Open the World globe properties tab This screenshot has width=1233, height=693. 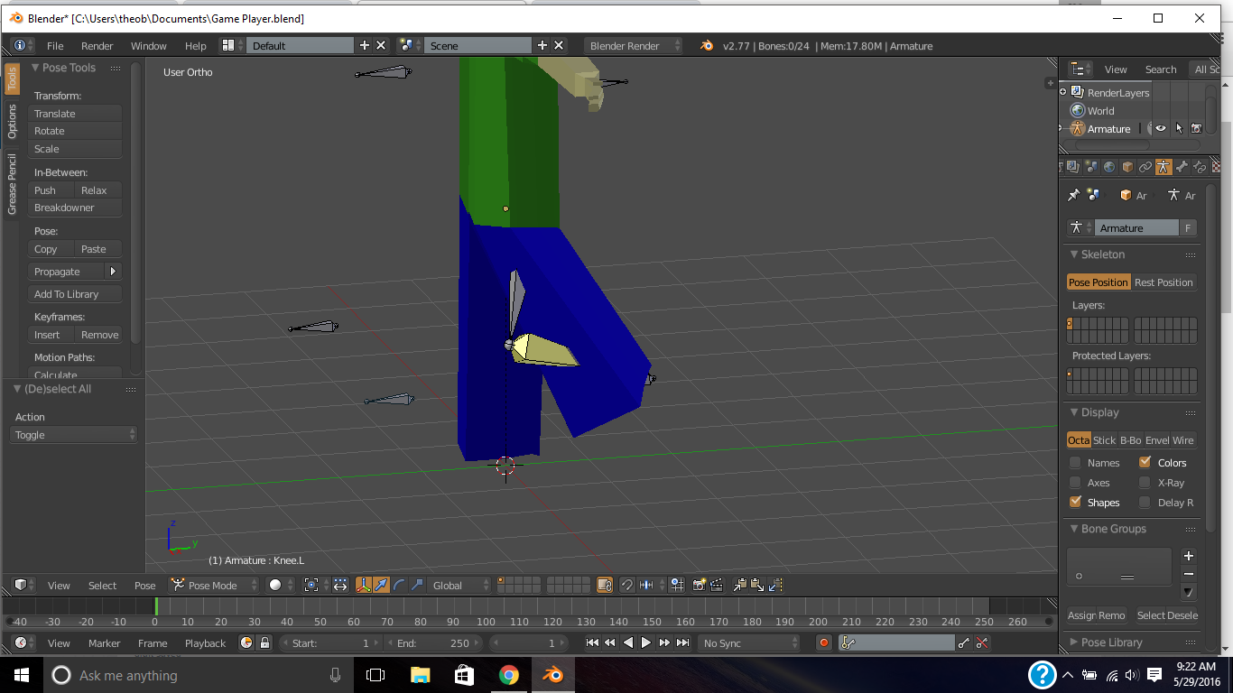1108,167
